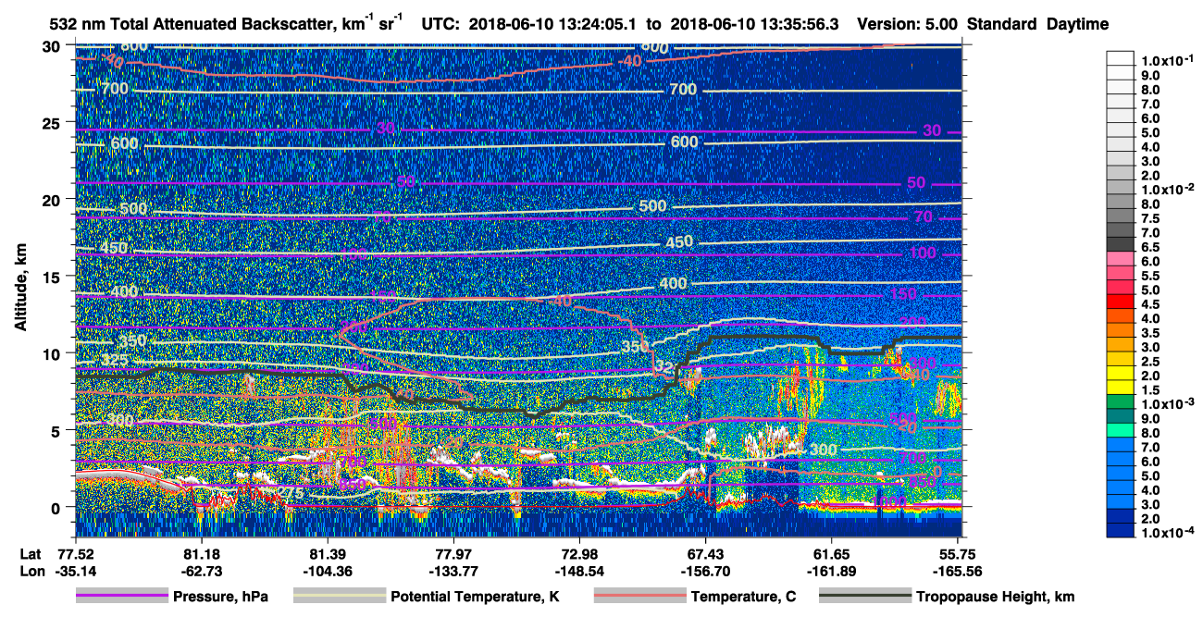Click the purple 100 pressure contour label at right
This screenshot has width=1203, height=617.
(923, 253)
